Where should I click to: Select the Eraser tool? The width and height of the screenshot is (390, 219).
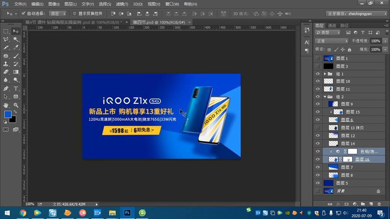tap(6, 72)
